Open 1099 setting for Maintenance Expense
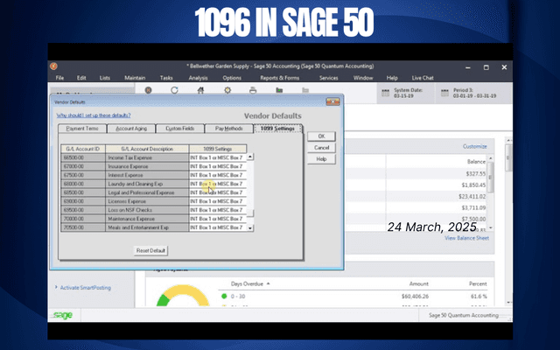The height and width of the screenshot is (350, 560). coord(218,219)
